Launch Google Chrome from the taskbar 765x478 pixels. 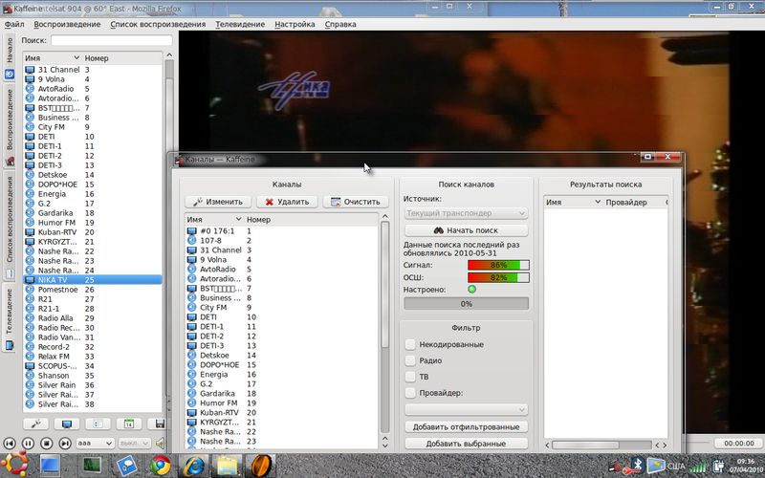point(160,466)
